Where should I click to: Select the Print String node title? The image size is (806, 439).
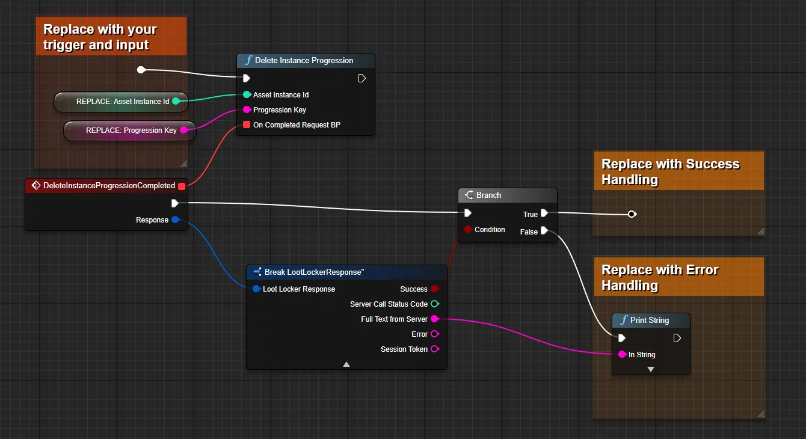650,320
